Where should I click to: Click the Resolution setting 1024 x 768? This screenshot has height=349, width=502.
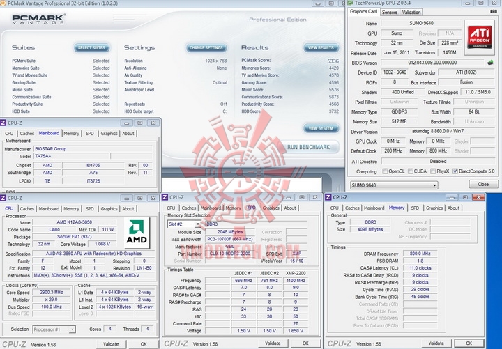215,61
